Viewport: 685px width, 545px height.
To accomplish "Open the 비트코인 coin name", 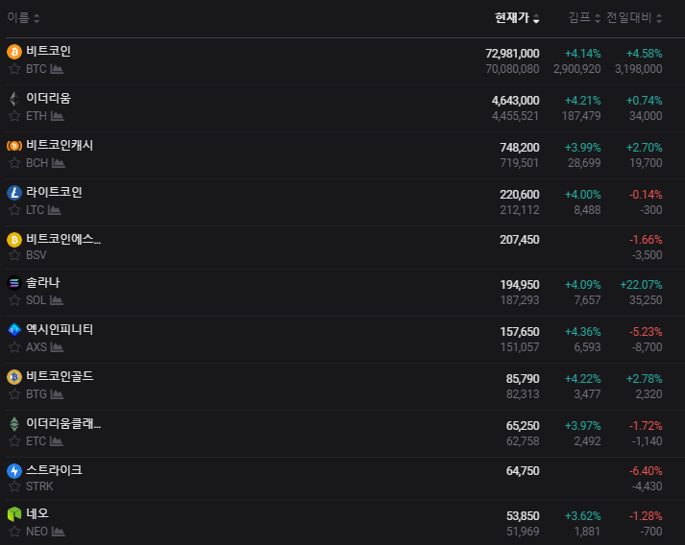I will pyautogui.click(x=48, y=51).
